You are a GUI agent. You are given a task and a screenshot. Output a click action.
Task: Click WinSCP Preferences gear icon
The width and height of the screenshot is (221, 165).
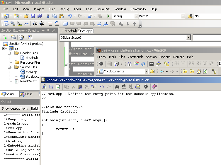point(101,64)
